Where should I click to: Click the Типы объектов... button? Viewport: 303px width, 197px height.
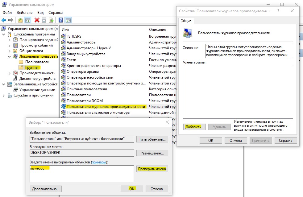tap(152, 139)
